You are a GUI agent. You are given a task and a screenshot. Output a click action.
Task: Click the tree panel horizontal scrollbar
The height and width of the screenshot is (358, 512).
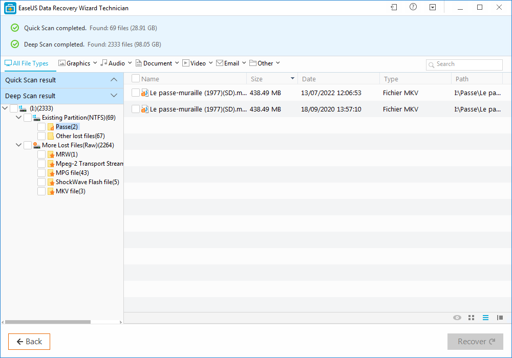click(48, 322)
